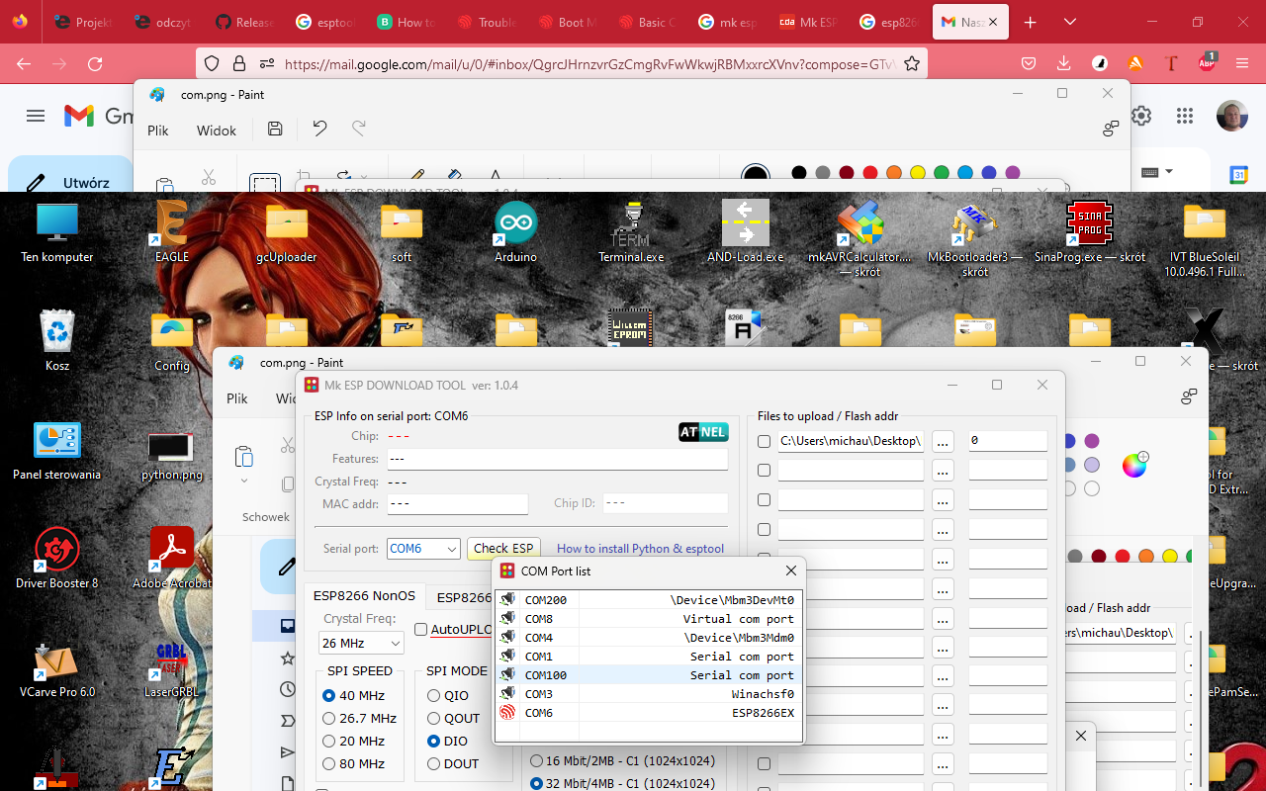Pick yellow swatch in top Paint palette

coord(918,173)
